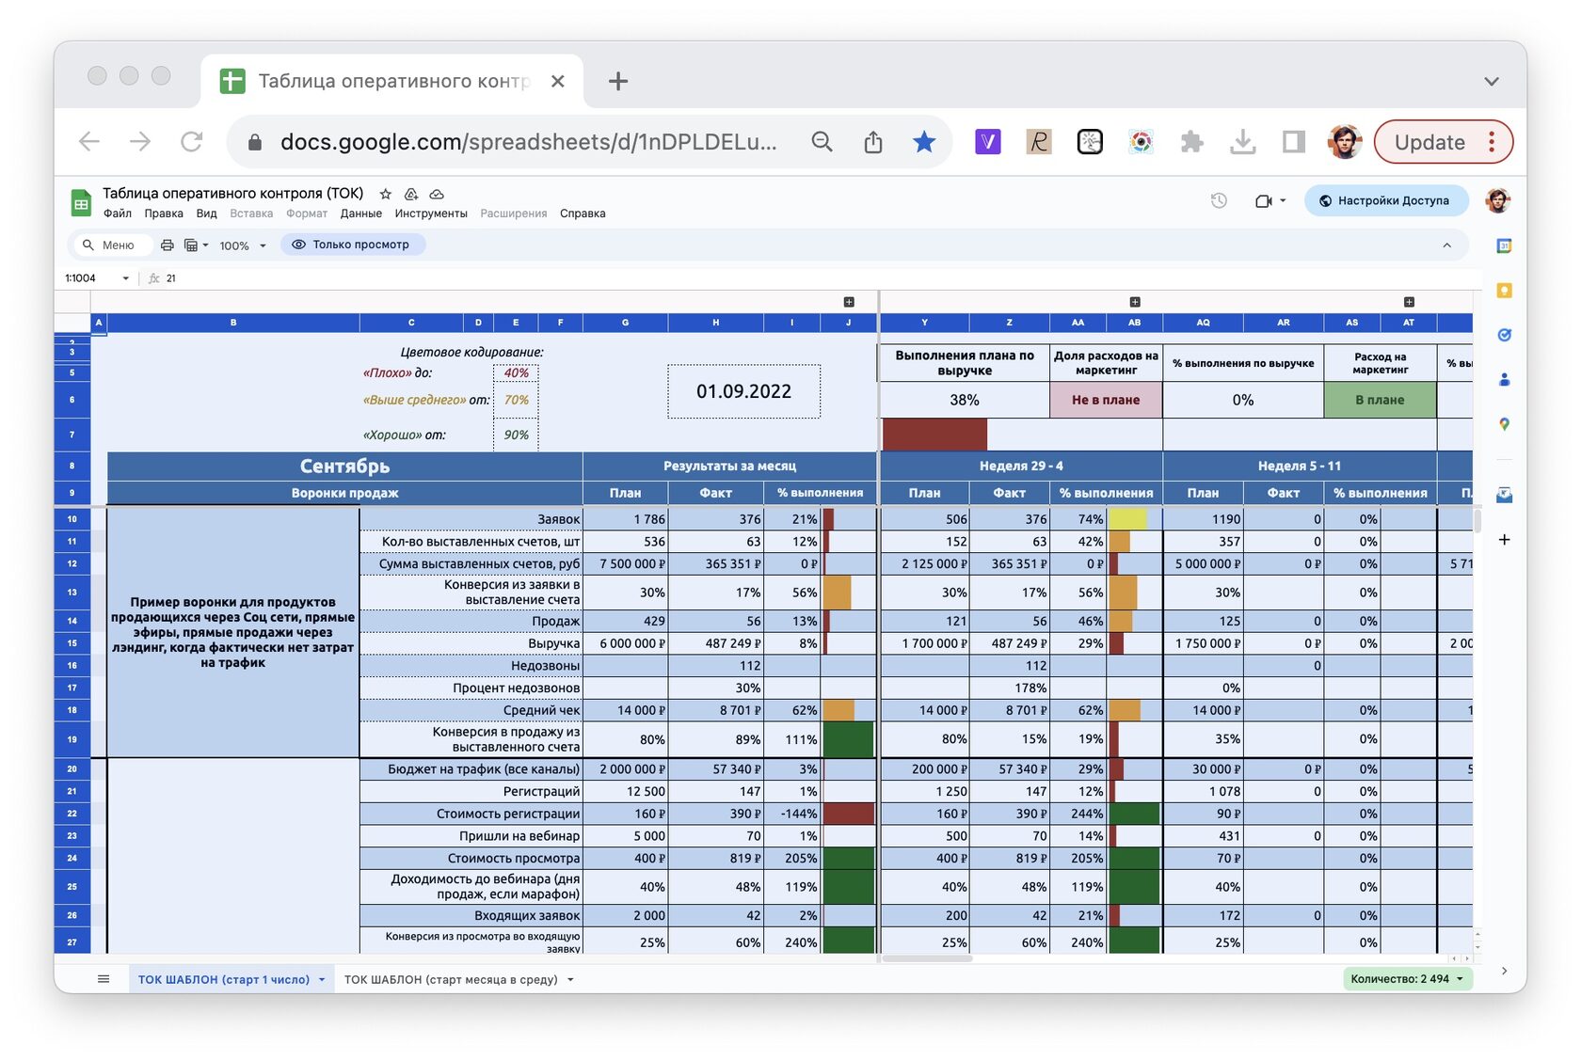Image resolution: width=1581 pixels, height=1060 pixels.
Task: Open Google Maps in side panel
Action: (1504, 424)
